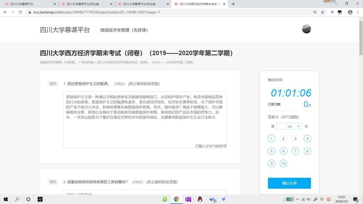363x204 pixels.
Task: Bookmark this page with the star icon
Action: coord(323,12)
